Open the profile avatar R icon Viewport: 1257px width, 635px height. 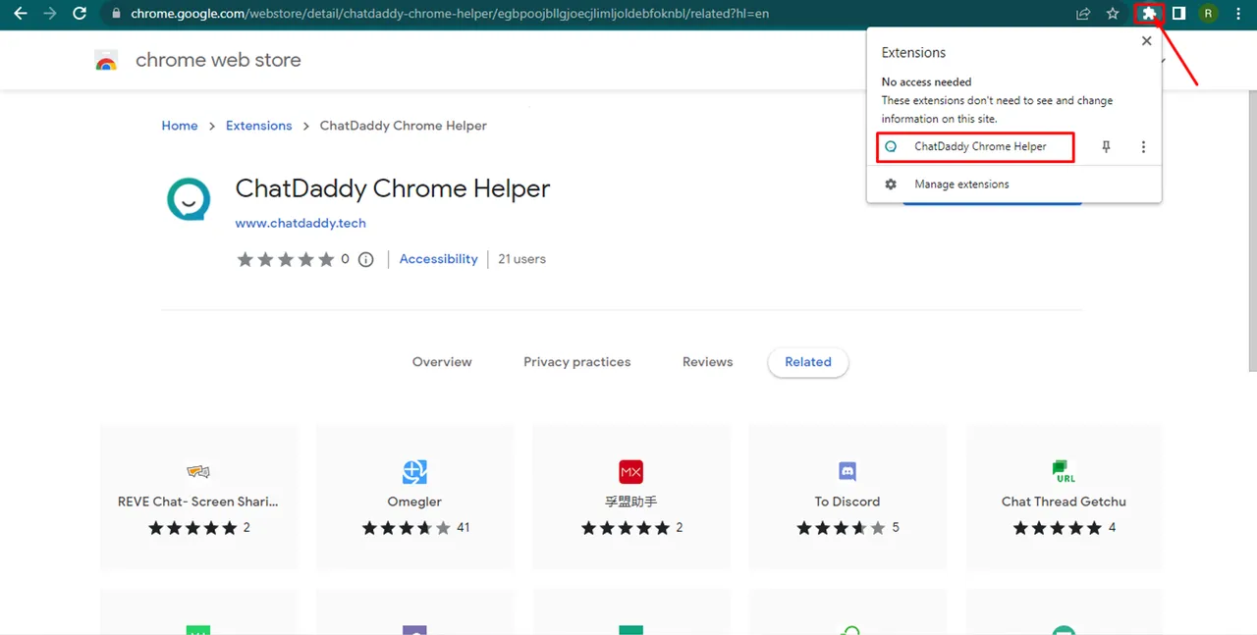1207,14
